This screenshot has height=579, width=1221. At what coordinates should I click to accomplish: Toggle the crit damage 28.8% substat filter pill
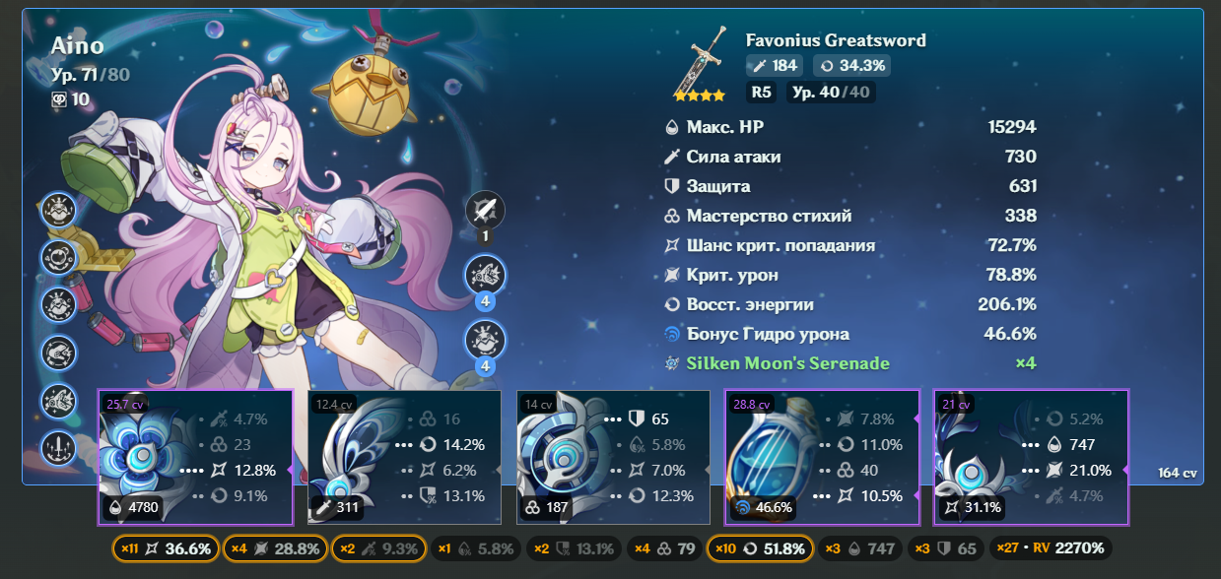tap(275, 548)
